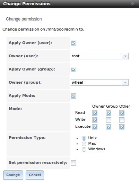Toggle Other Read permission checkbox

(122, 113)
